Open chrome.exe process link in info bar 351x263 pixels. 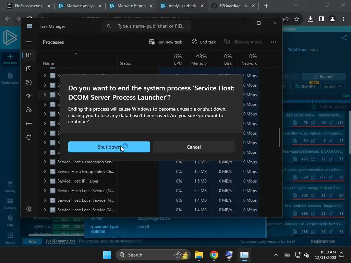pyautogui.click(x=61, y=241)
